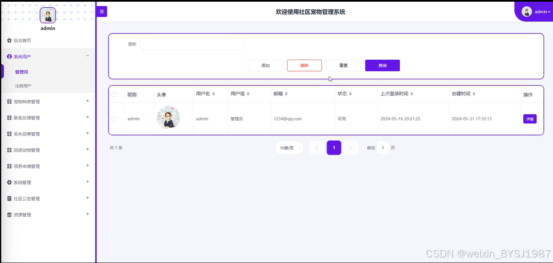Click the document icon beside 社区公告管理
The image size is (553, 263).
[x=9, y=199]
